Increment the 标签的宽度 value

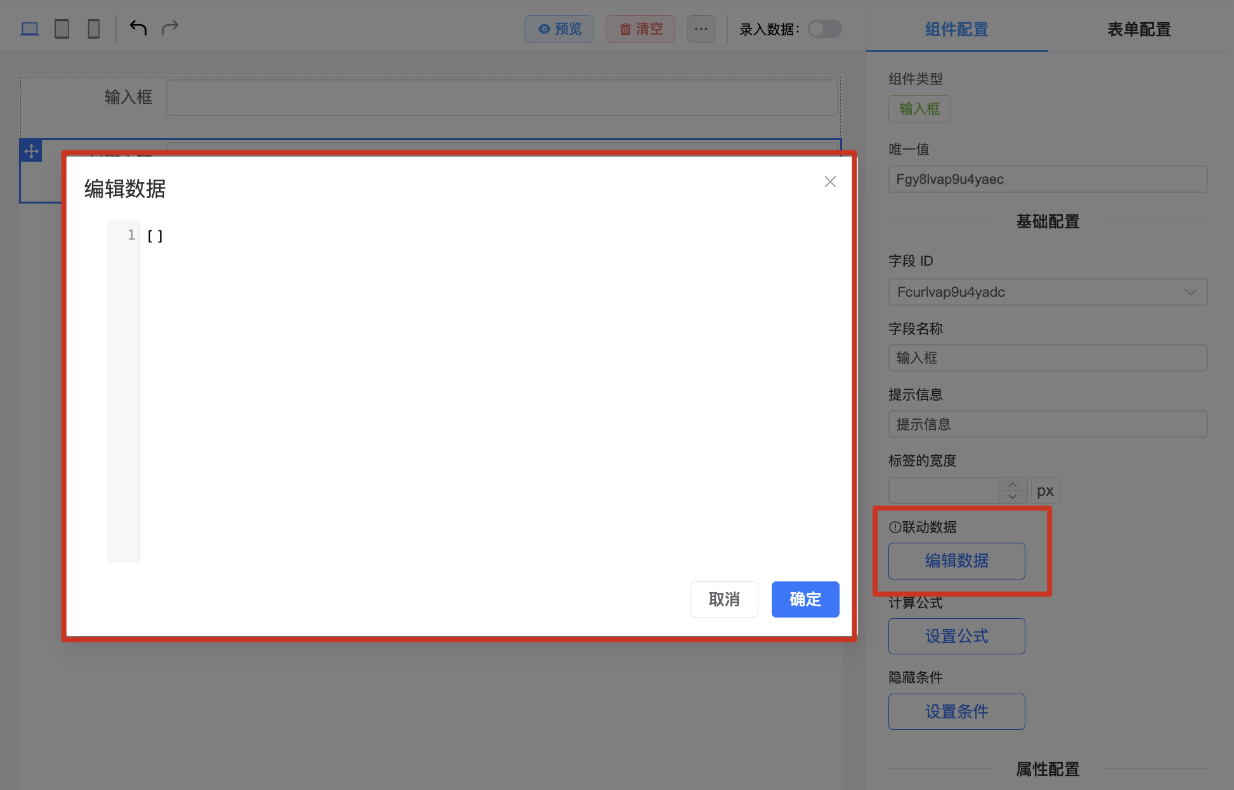click(1012, 484)
